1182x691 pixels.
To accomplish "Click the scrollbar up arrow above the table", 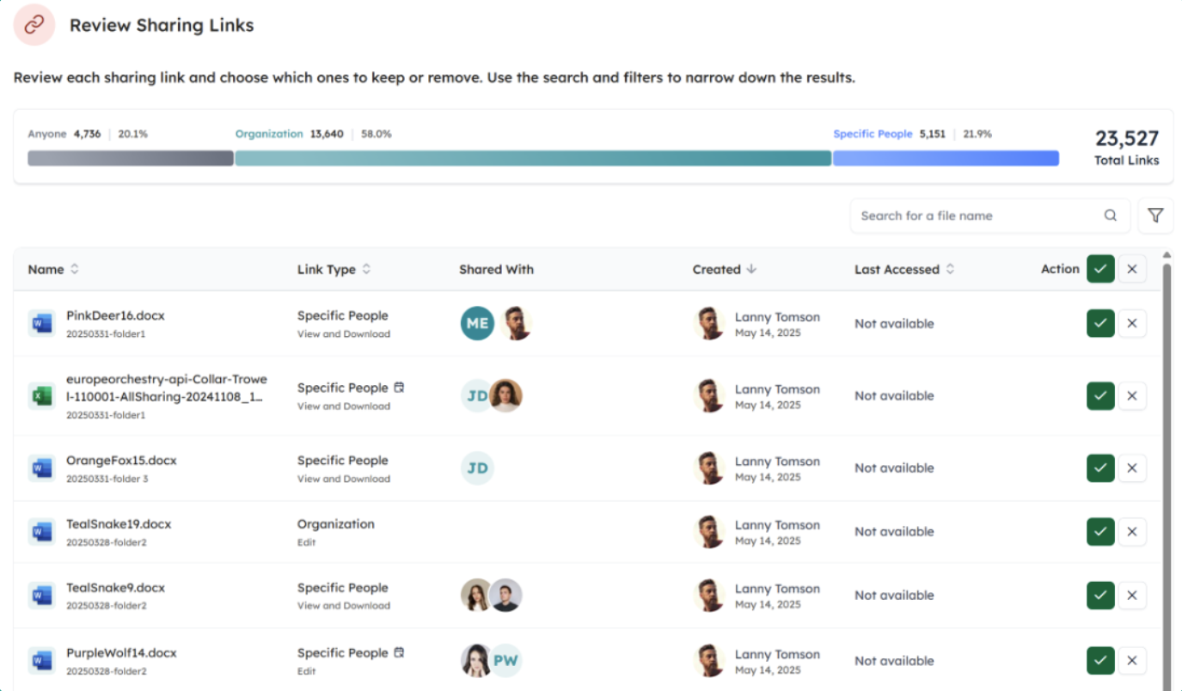I will click(1167, 254).
